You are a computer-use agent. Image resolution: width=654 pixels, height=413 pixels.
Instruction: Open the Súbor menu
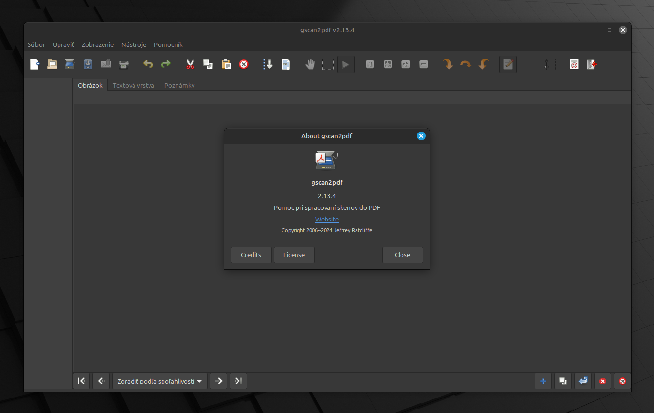coord(36,44)
